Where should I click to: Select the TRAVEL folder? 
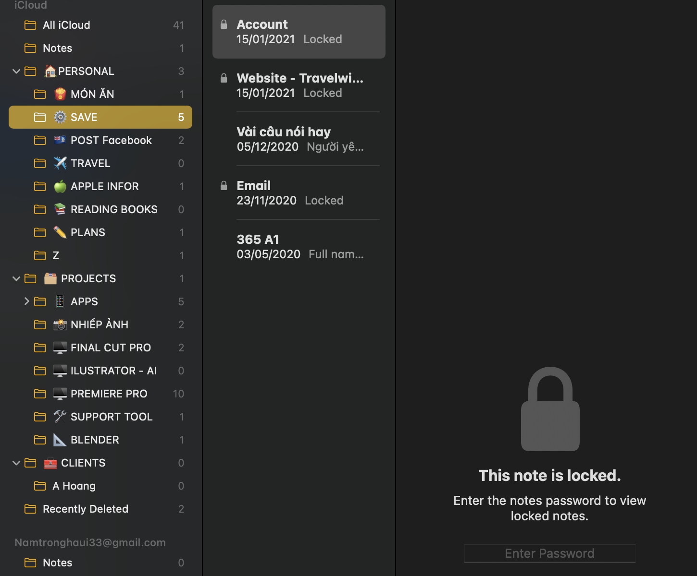point(100,163)
